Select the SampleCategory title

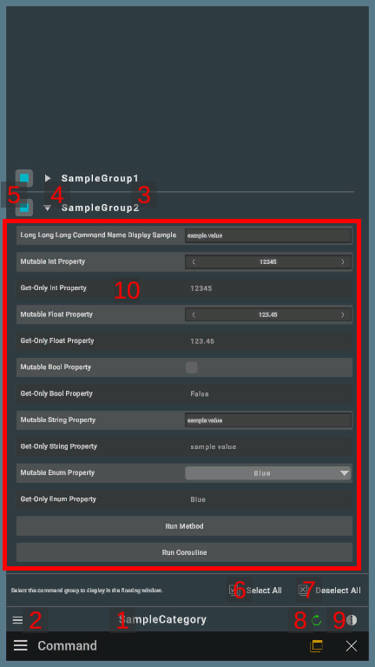coord(162,620)
